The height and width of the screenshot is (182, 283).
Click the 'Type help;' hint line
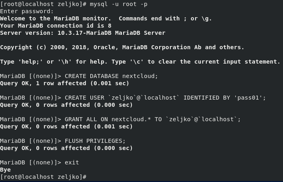(x=140, y=62)
